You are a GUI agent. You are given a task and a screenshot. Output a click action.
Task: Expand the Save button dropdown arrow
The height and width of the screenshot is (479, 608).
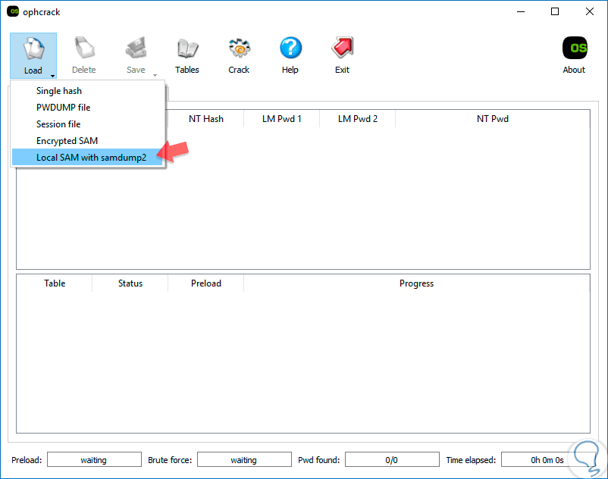[x=155, y=75]
